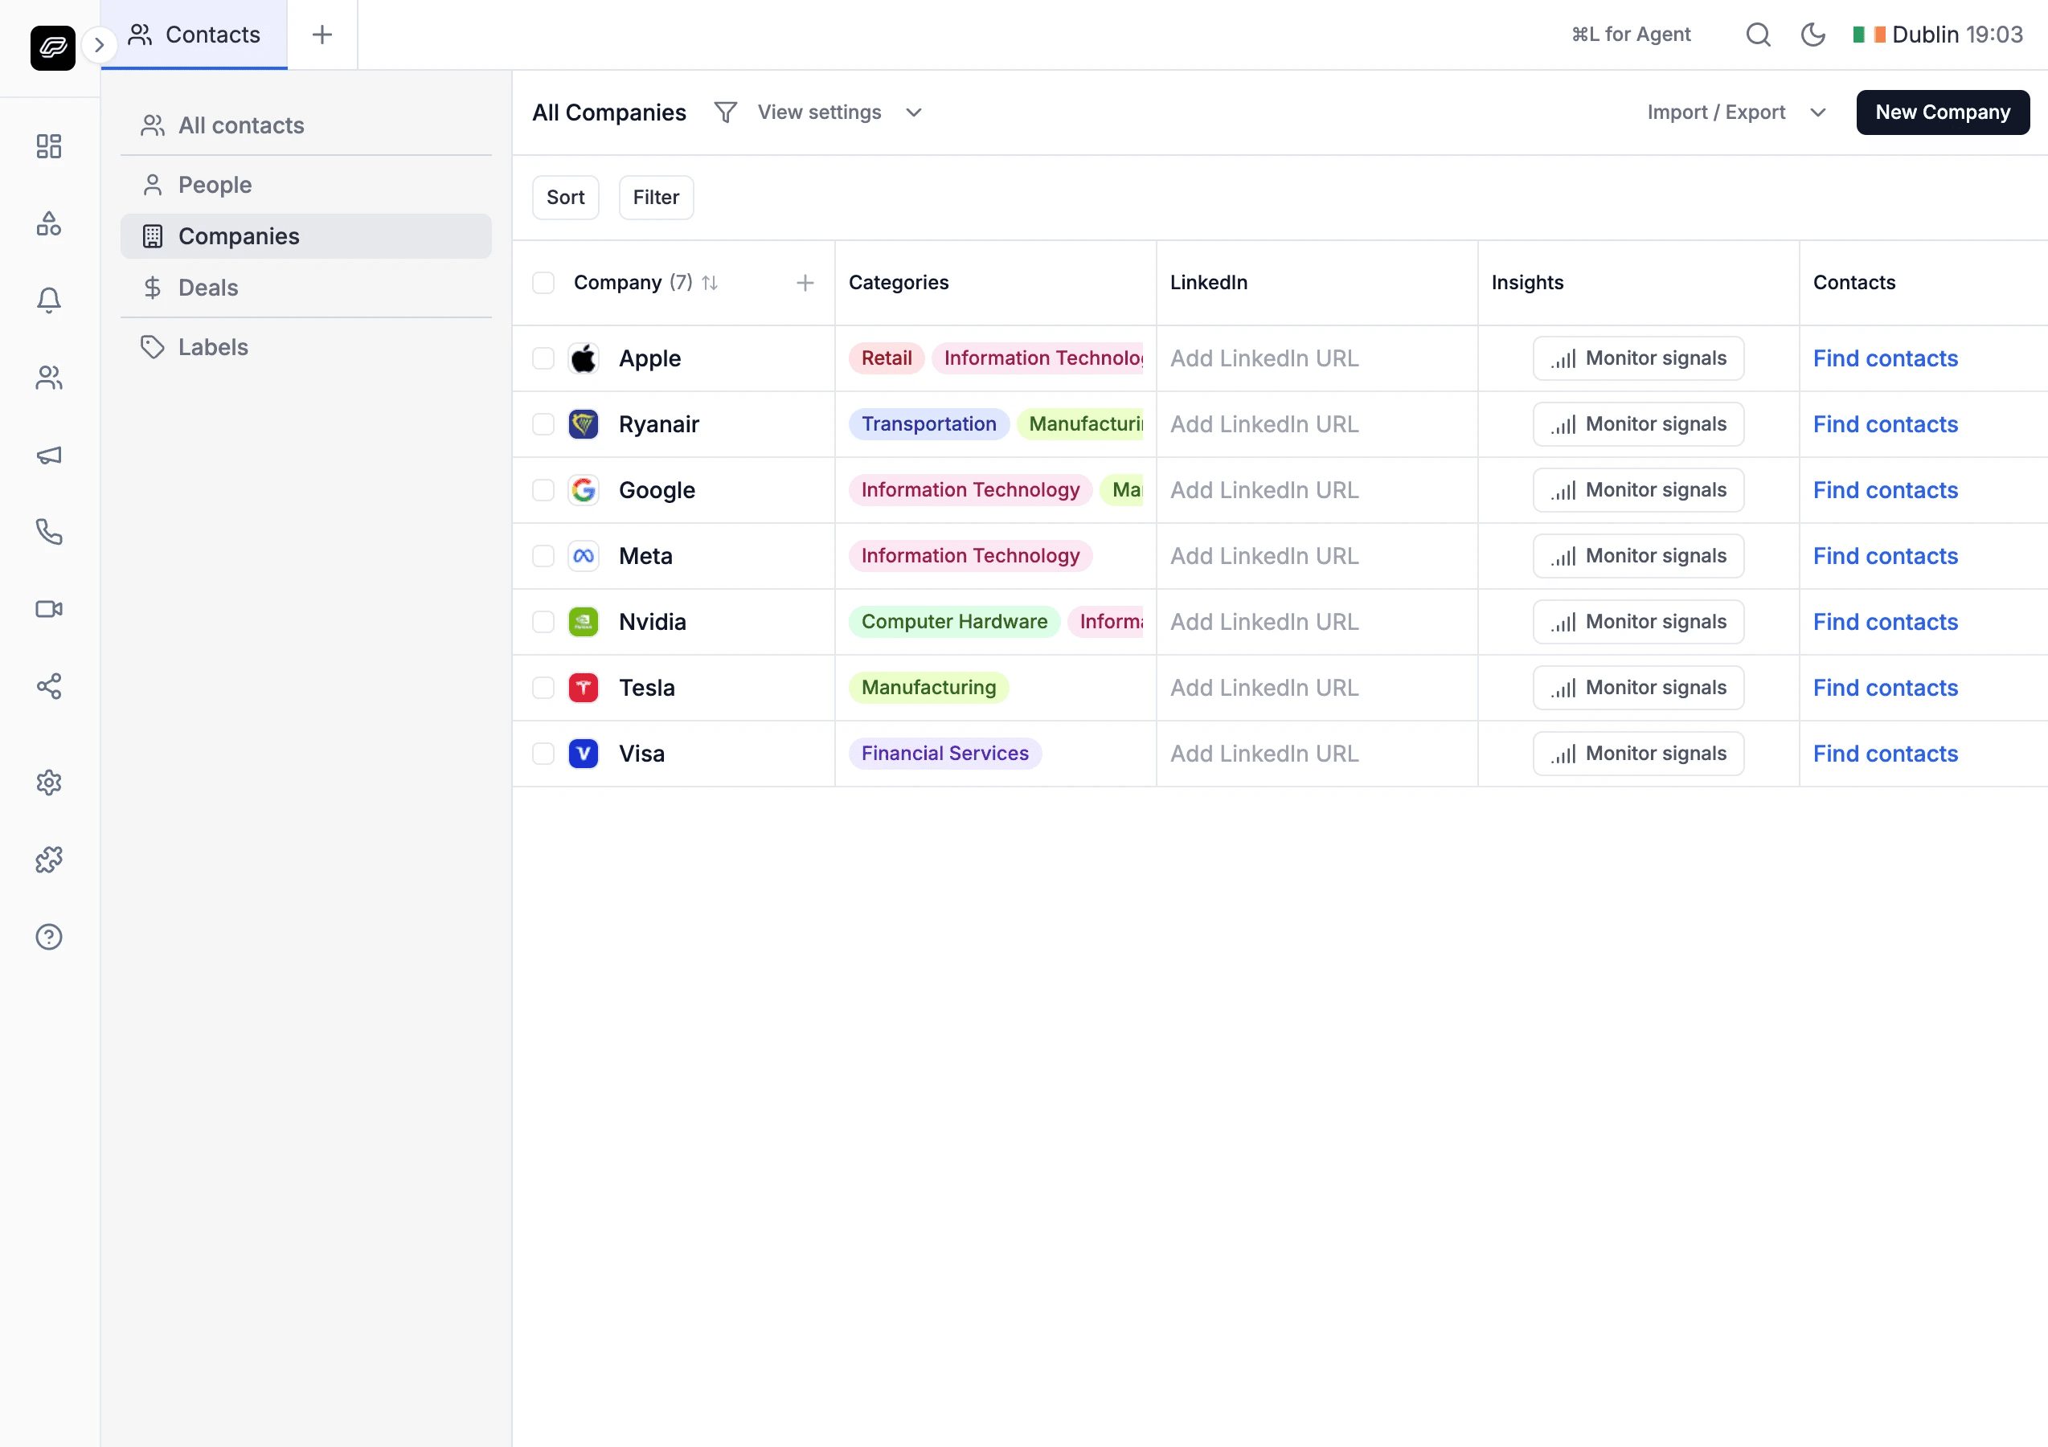Click the Transportation tag for Ryanair

pyautogui.click(x=928, y=424)
